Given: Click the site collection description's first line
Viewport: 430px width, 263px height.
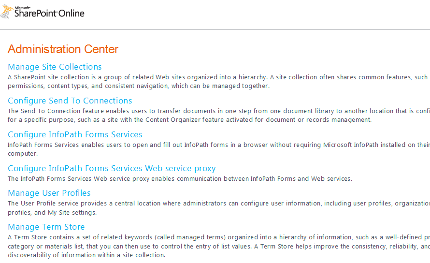Looking at the screenshot, I should (x=218, y=77).
